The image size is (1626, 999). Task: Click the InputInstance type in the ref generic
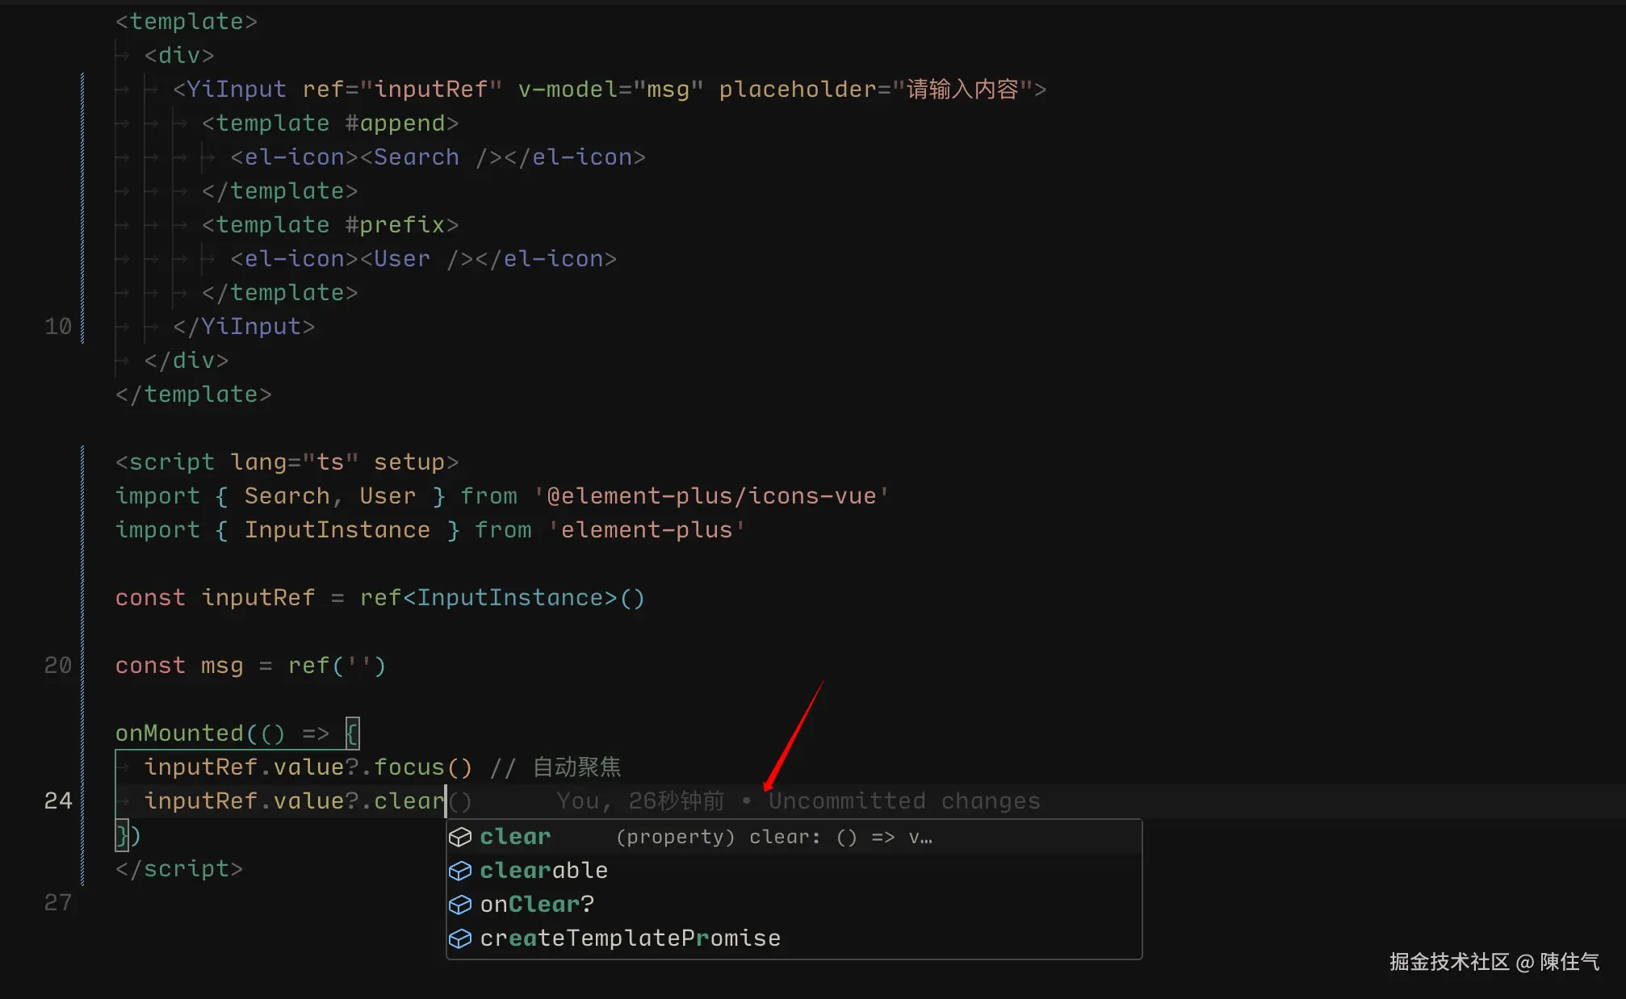click(x=509, y=597)
